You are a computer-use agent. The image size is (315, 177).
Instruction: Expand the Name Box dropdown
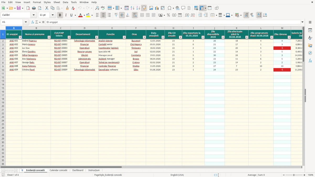click(x=26, y=22)
